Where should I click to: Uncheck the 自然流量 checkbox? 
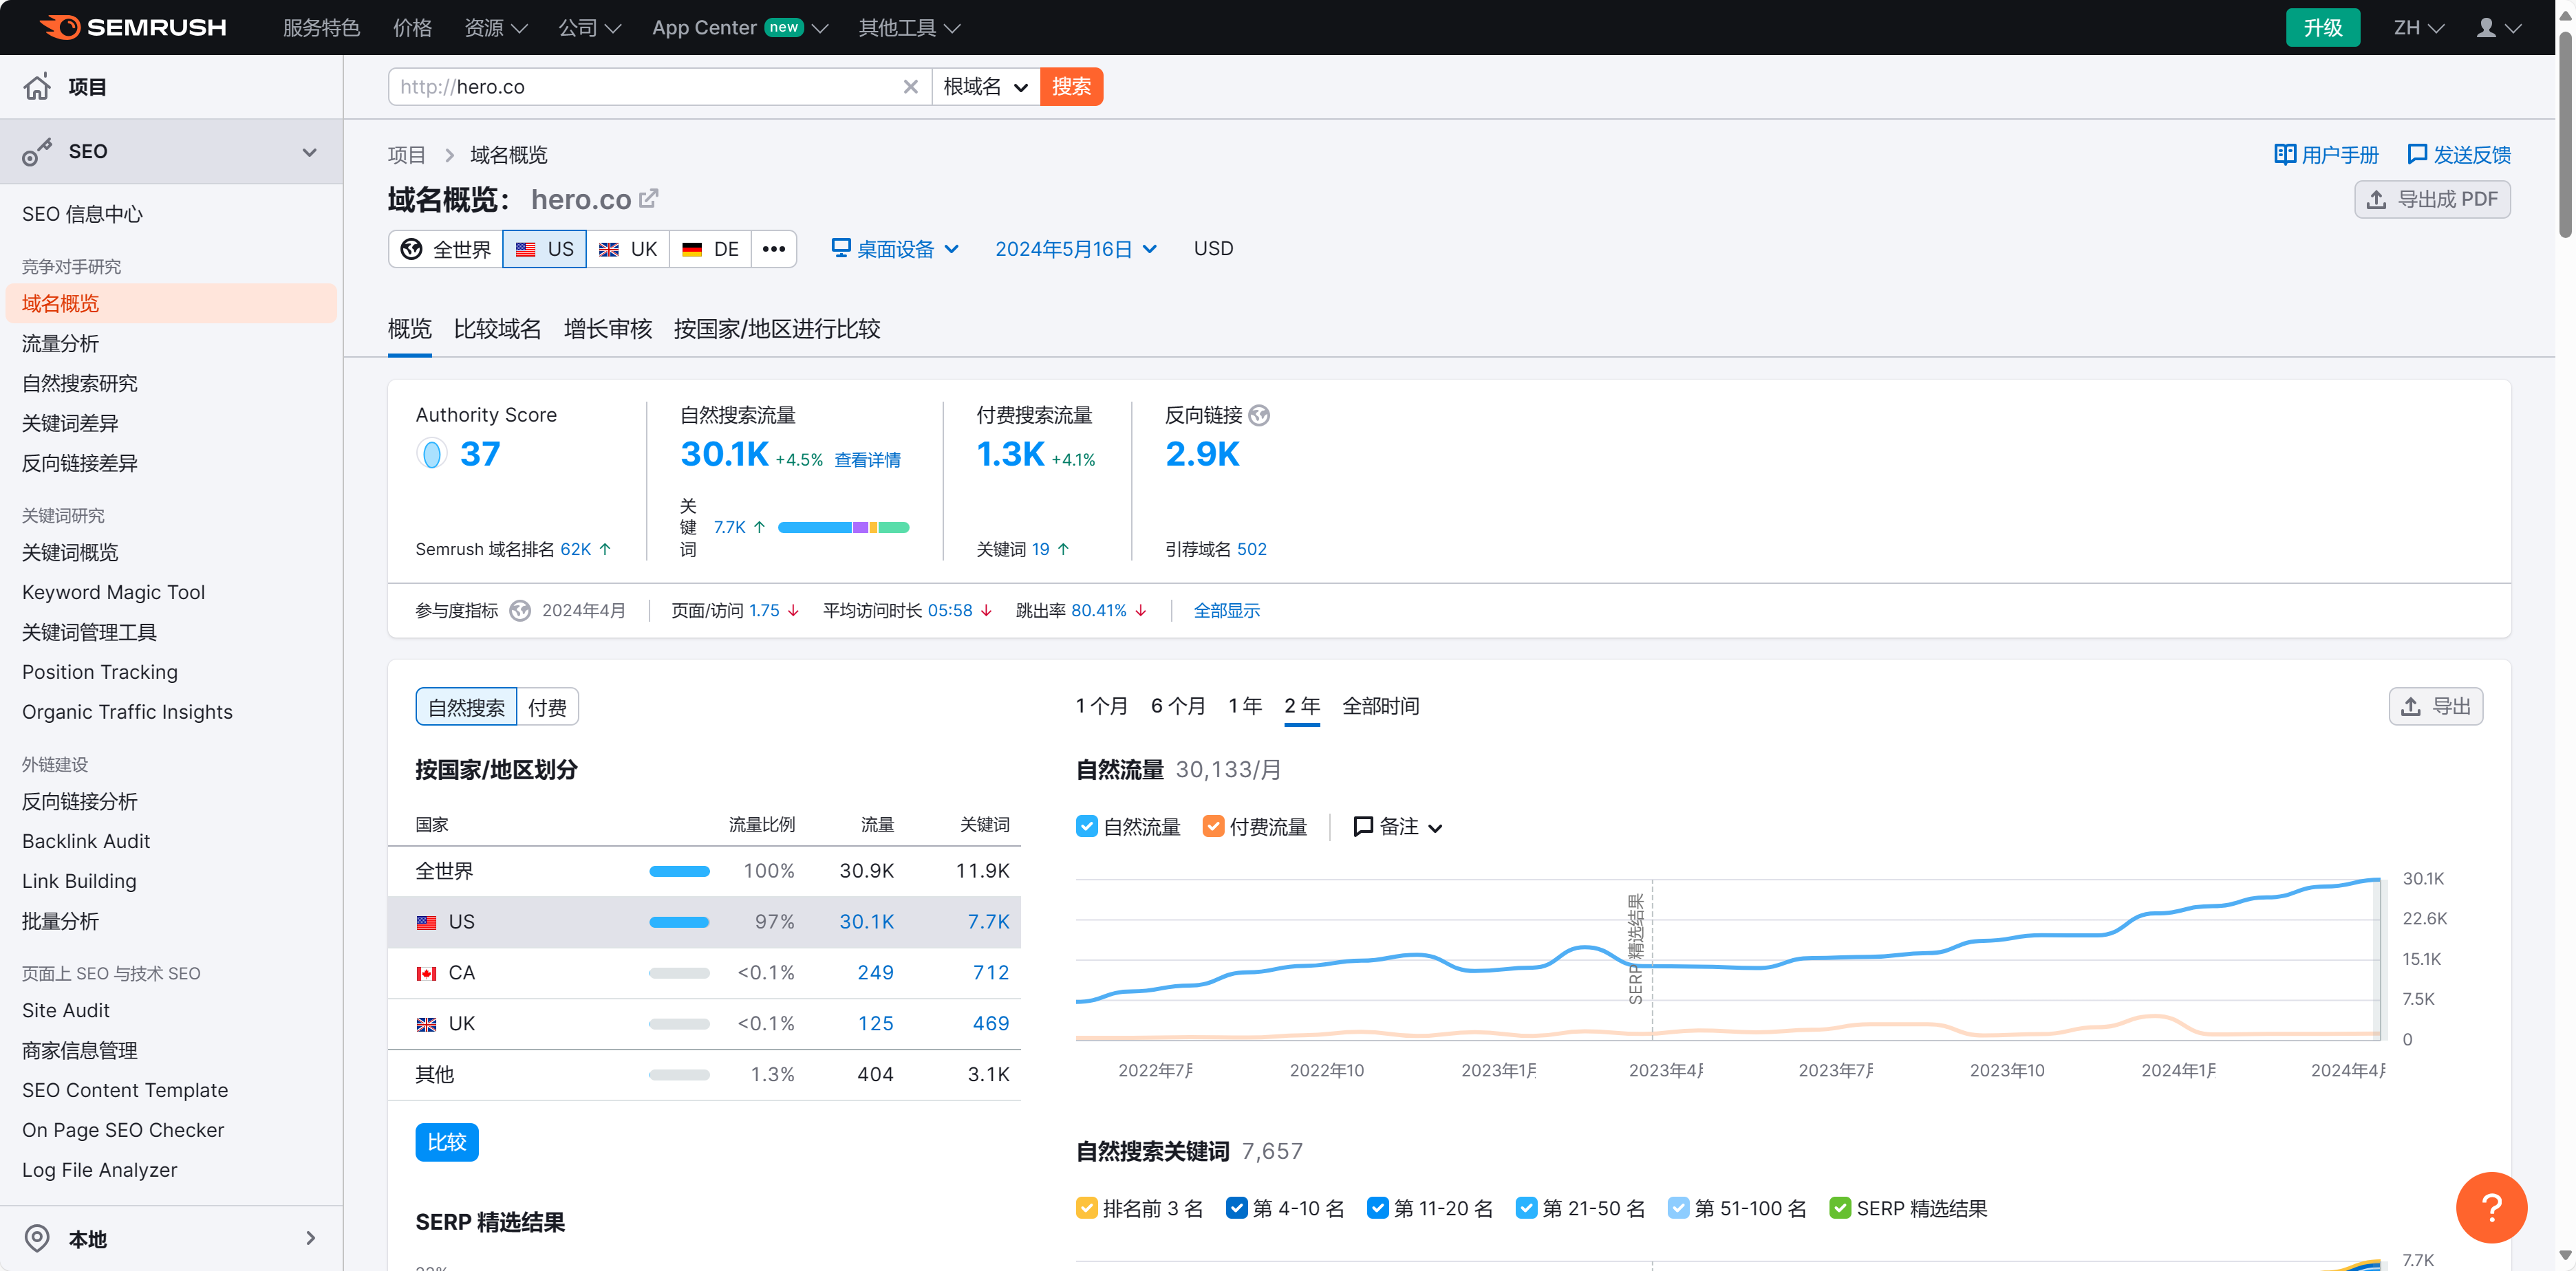point(1087,826)
